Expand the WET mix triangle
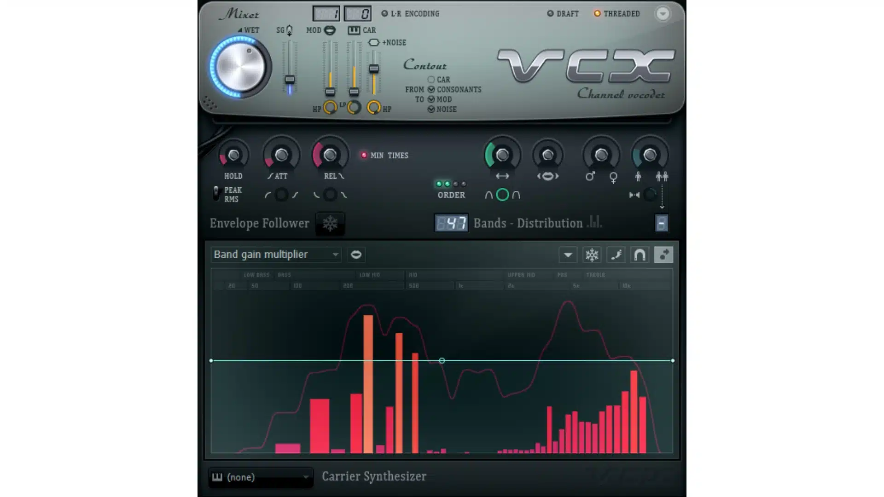Viewport: 884px width, 497px height. click(239, 30)
